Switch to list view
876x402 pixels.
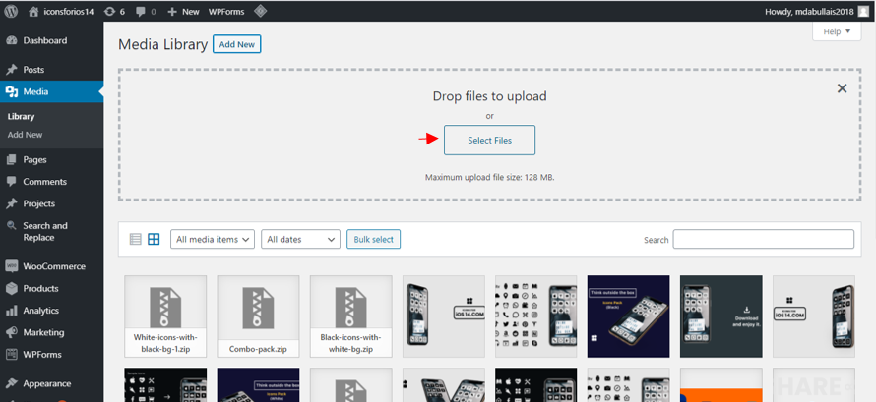[135, 239]
